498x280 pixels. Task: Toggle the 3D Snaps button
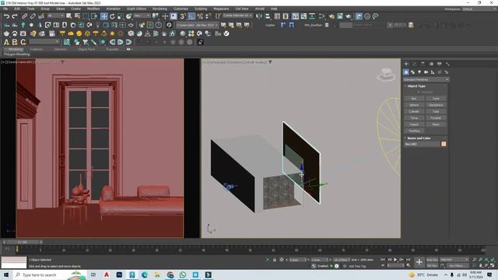(183, 16)
